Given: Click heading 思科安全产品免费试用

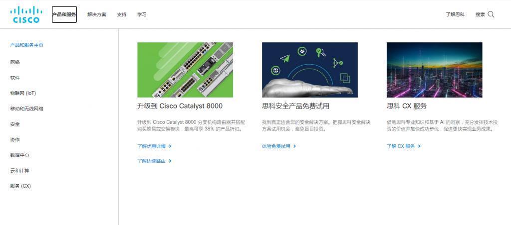Looking at the screenshot, I should 295,106.
